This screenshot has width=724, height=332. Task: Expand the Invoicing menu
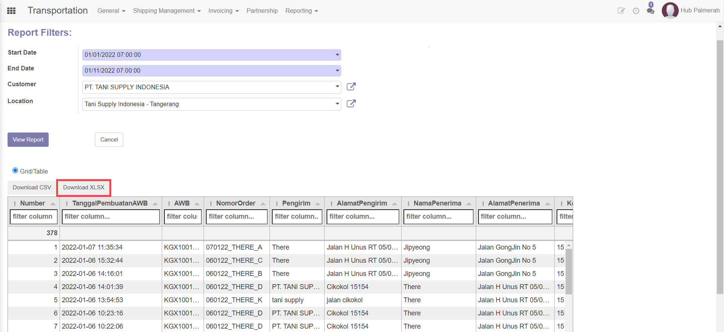pyautogui.click(x=224, y=11)
